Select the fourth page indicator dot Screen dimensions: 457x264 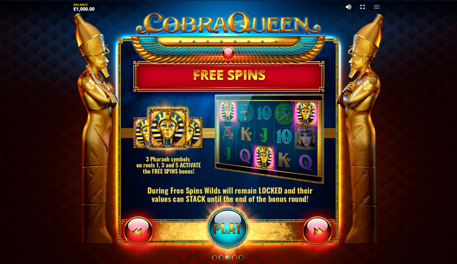tap(235, 257)
